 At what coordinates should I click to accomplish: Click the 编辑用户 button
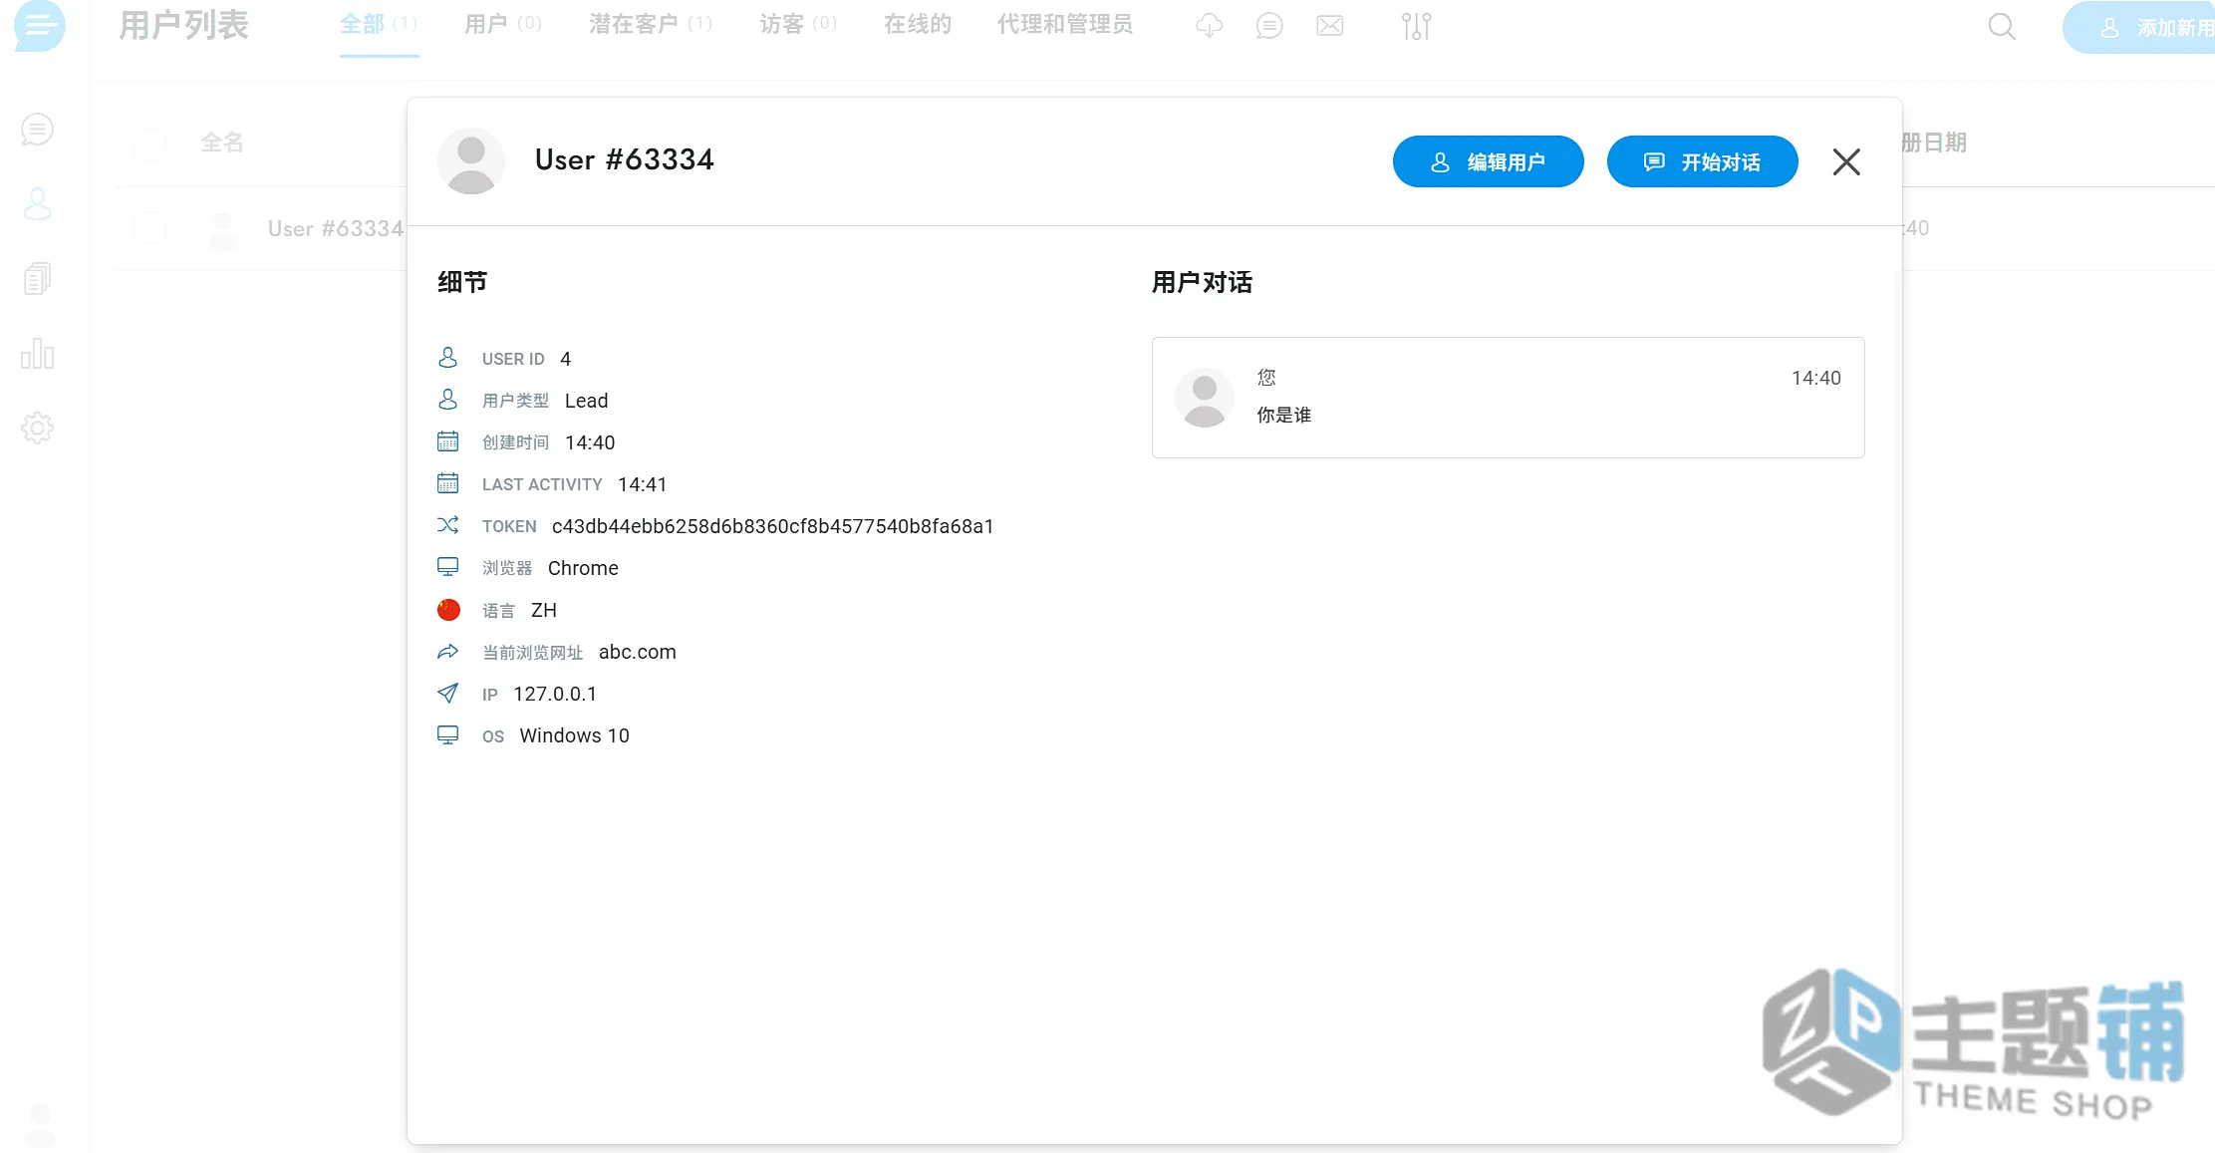(x=1489, y=161)
